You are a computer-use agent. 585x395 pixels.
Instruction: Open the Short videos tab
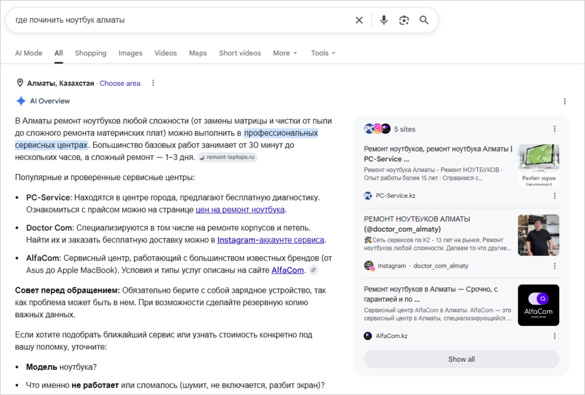pos(240,53)
